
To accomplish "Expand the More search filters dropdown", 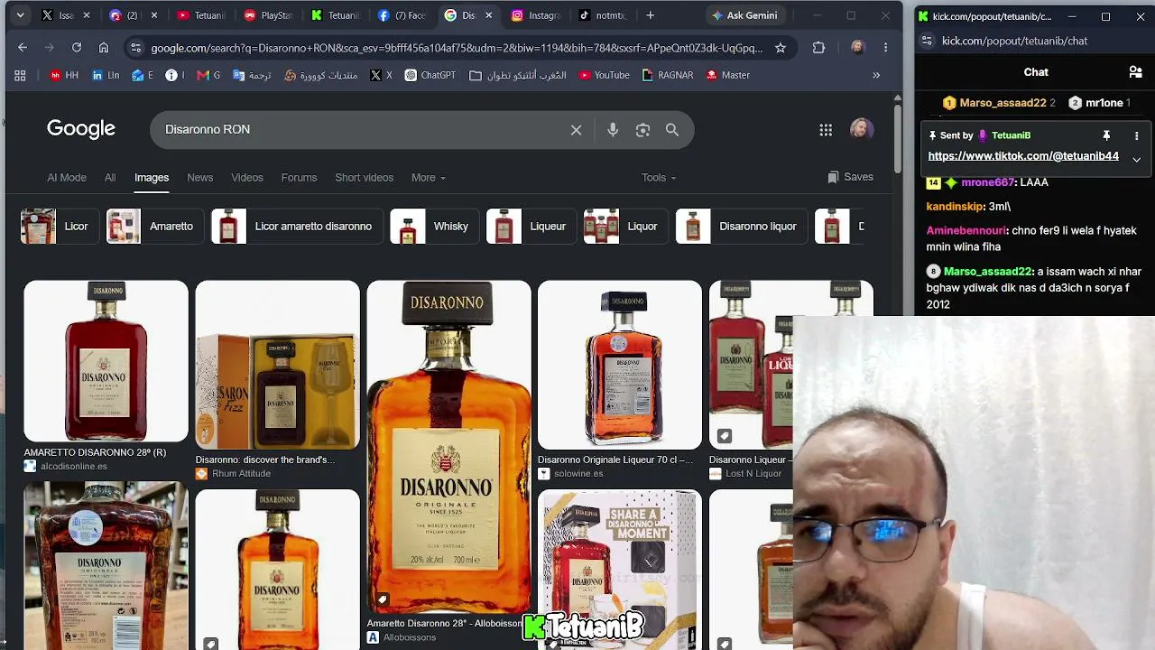I will [429, 178].
